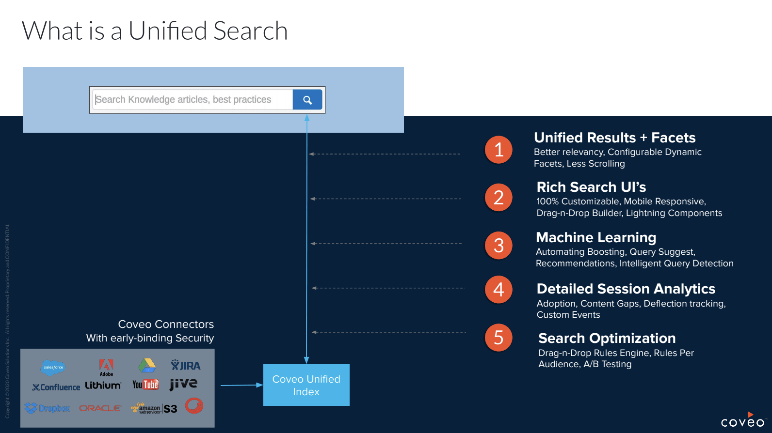The image size is (772, 433).
Task: Click the red Sitecore swirl logo
Action: pos(194,406)
